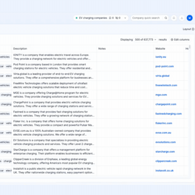Open the starcharge.com link
195x195 pixels.
pyautogui.click(x=165, y=151)
